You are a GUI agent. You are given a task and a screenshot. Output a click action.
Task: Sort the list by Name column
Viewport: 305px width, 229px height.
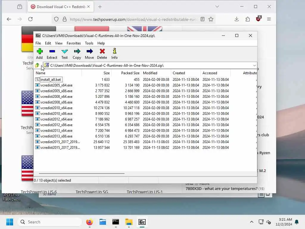click(x=57, y=73)
